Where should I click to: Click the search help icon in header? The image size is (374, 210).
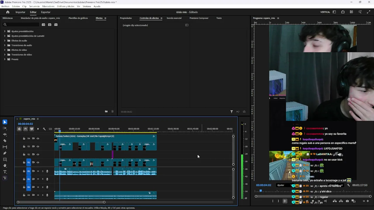360,12
